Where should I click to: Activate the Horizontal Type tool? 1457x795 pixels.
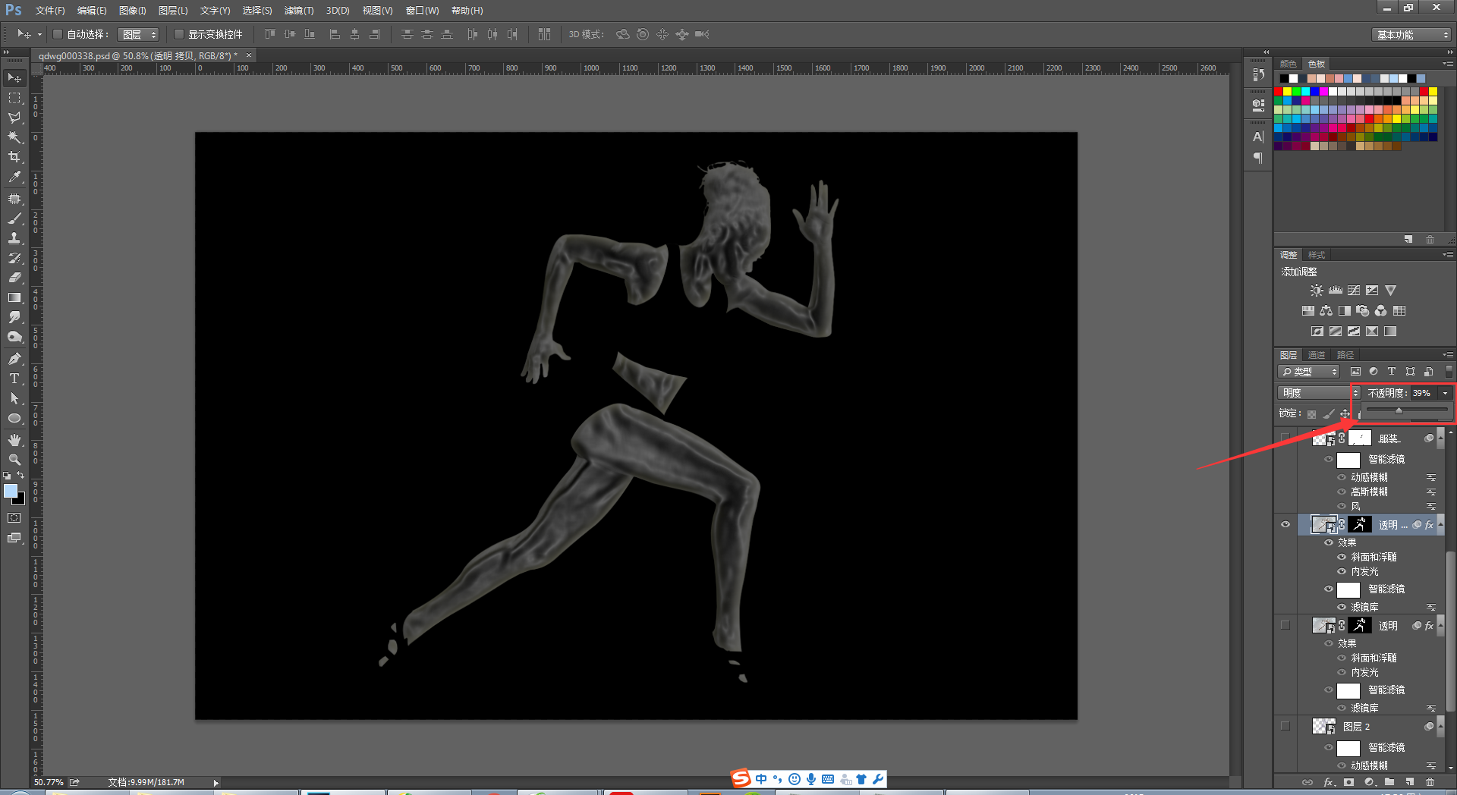coord(14,379)
